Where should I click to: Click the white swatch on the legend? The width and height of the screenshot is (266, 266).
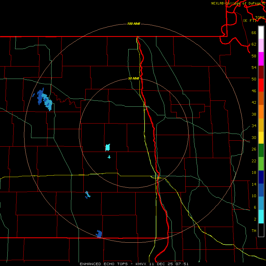point(261,33)
